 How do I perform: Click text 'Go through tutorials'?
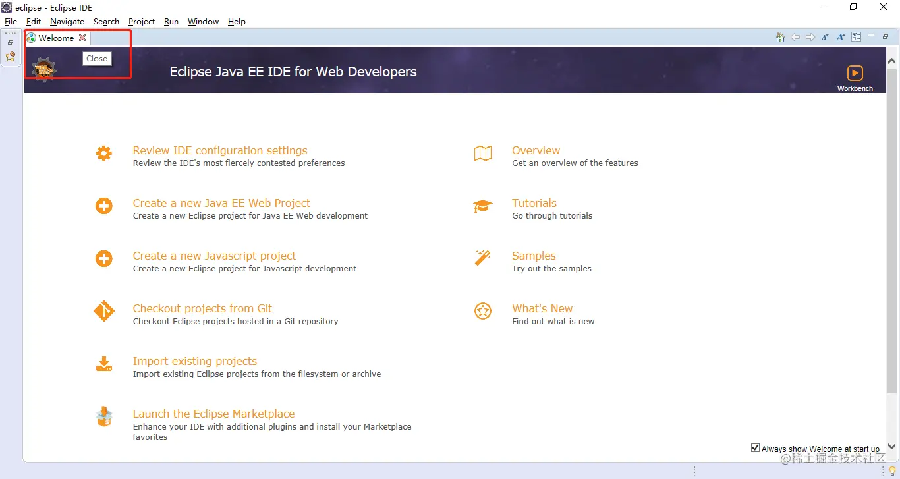click(x=552, y=215)
